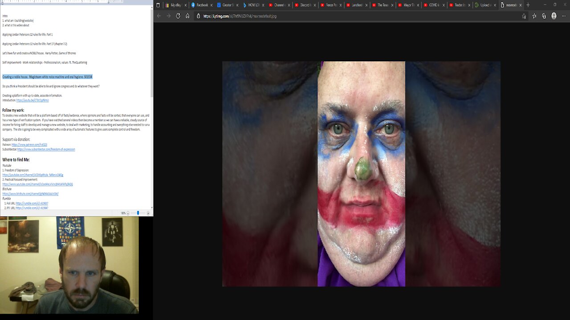Screen dimensions: 570x320
Task: Open the Introduction youtu.be link
Action: point(32,100)
